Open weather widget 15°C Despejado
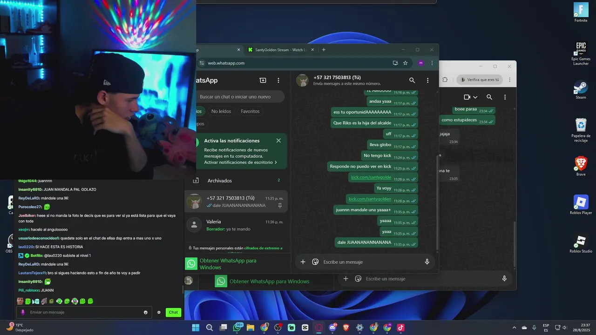 point(20,328)
